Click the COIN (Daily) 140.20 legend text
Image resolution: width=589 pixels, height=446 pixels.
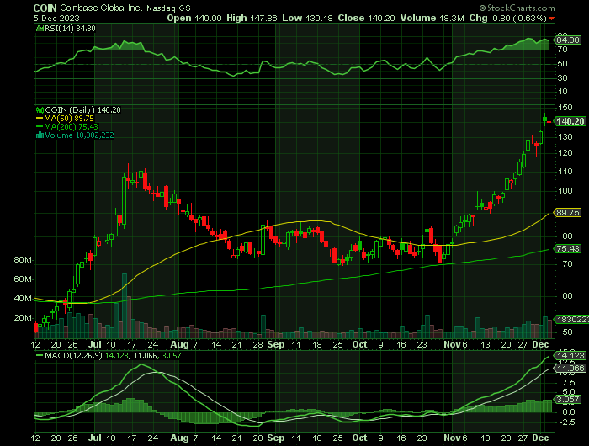click(82, 110)
